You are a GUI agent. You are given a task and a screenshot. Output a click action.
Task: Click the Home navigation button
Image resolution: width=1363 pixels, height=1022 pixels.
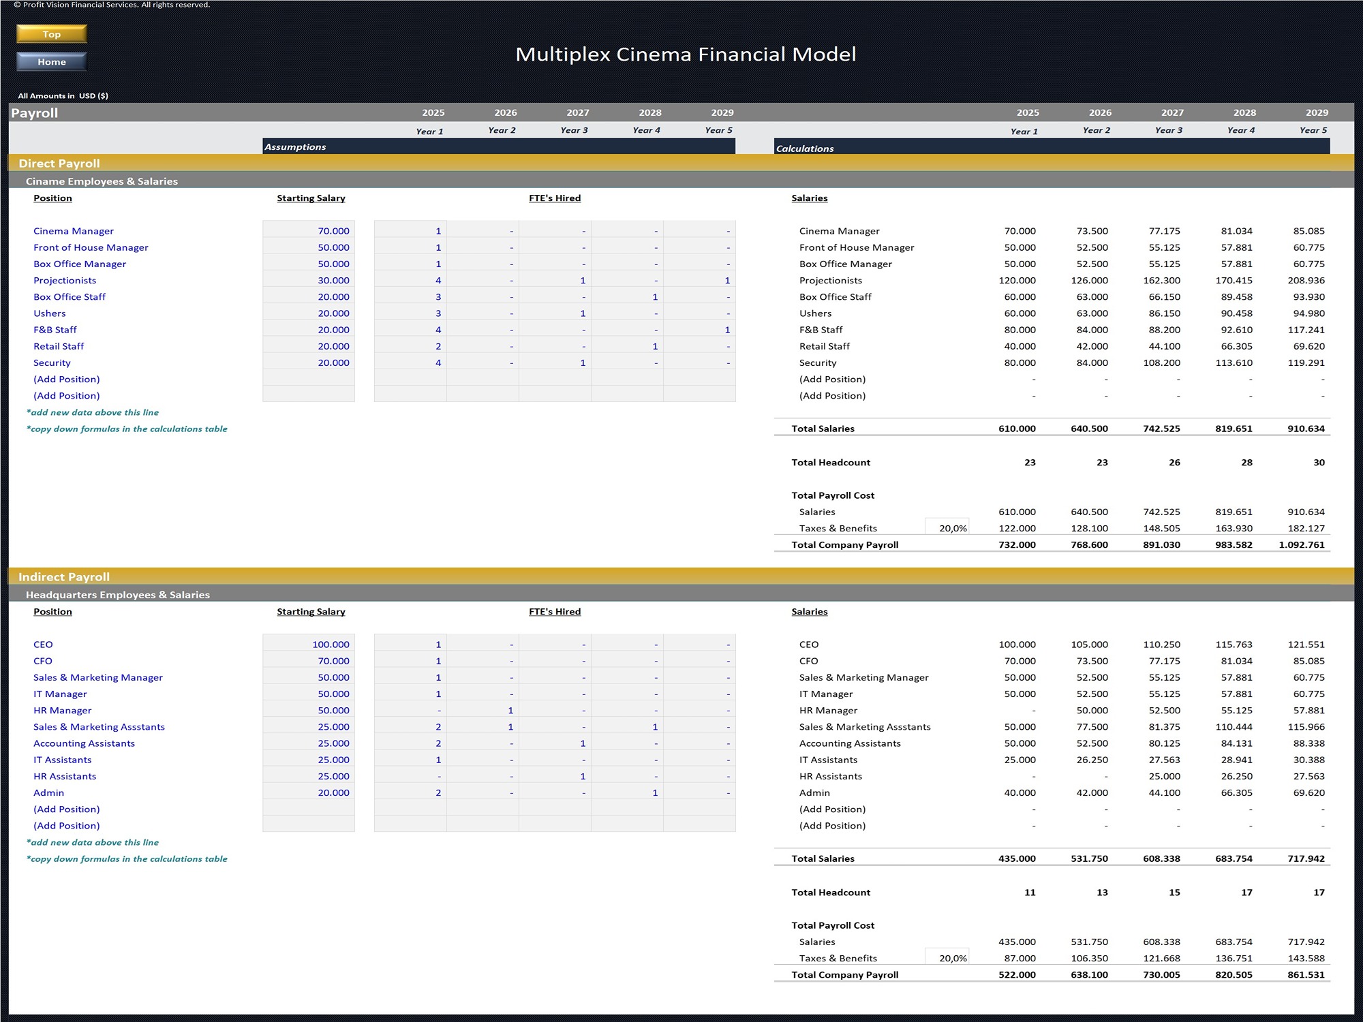(x=52, y=62)
